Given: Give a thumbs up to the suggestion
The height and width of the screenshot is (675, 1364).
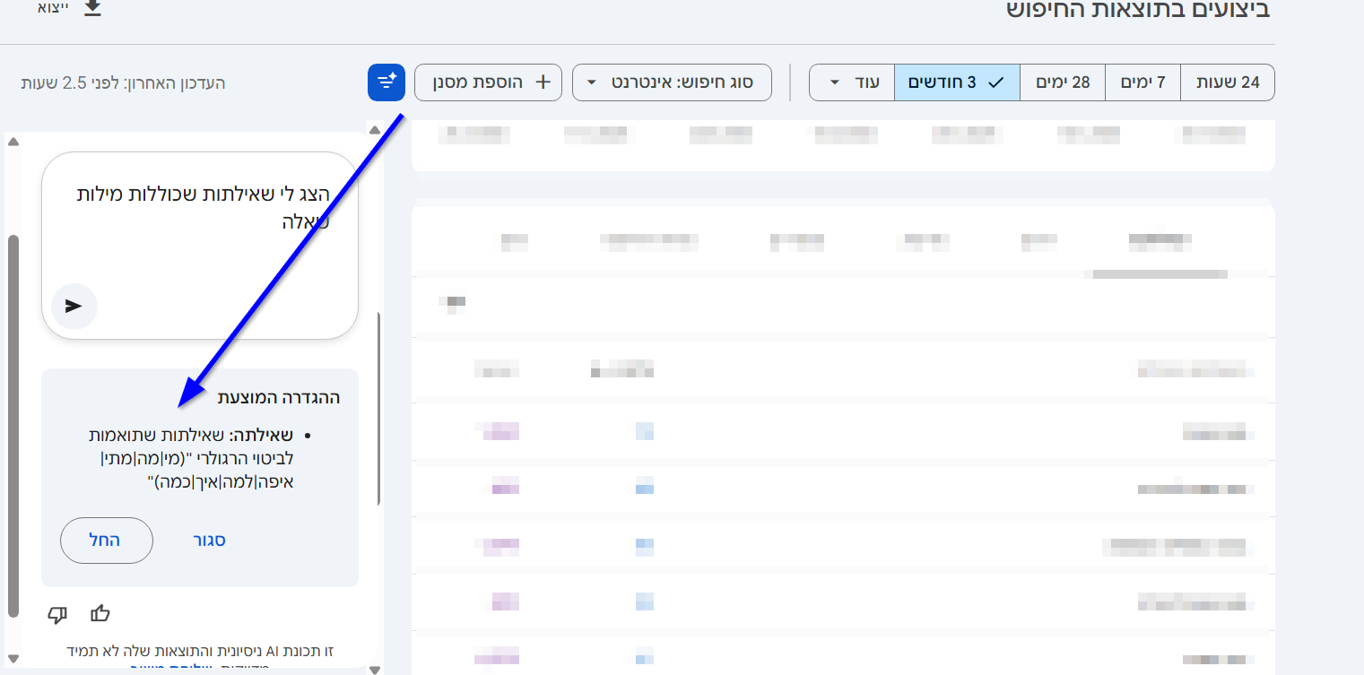Looking at the screenshot, I should click(x=100, y=614).
